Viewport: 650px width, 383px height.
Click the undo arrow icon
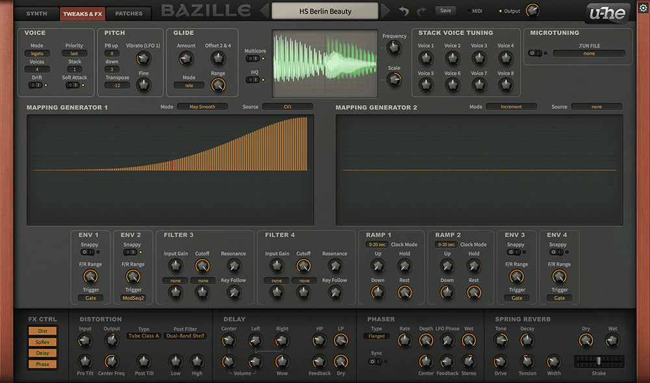(x=404, y=11)
